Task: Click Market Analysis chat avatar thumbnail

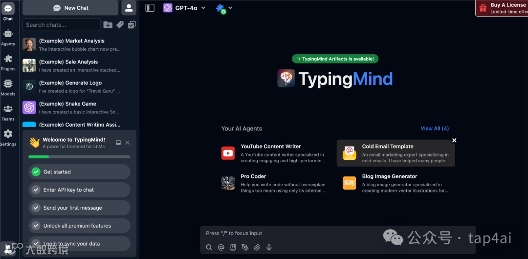Action: (29, 44)
